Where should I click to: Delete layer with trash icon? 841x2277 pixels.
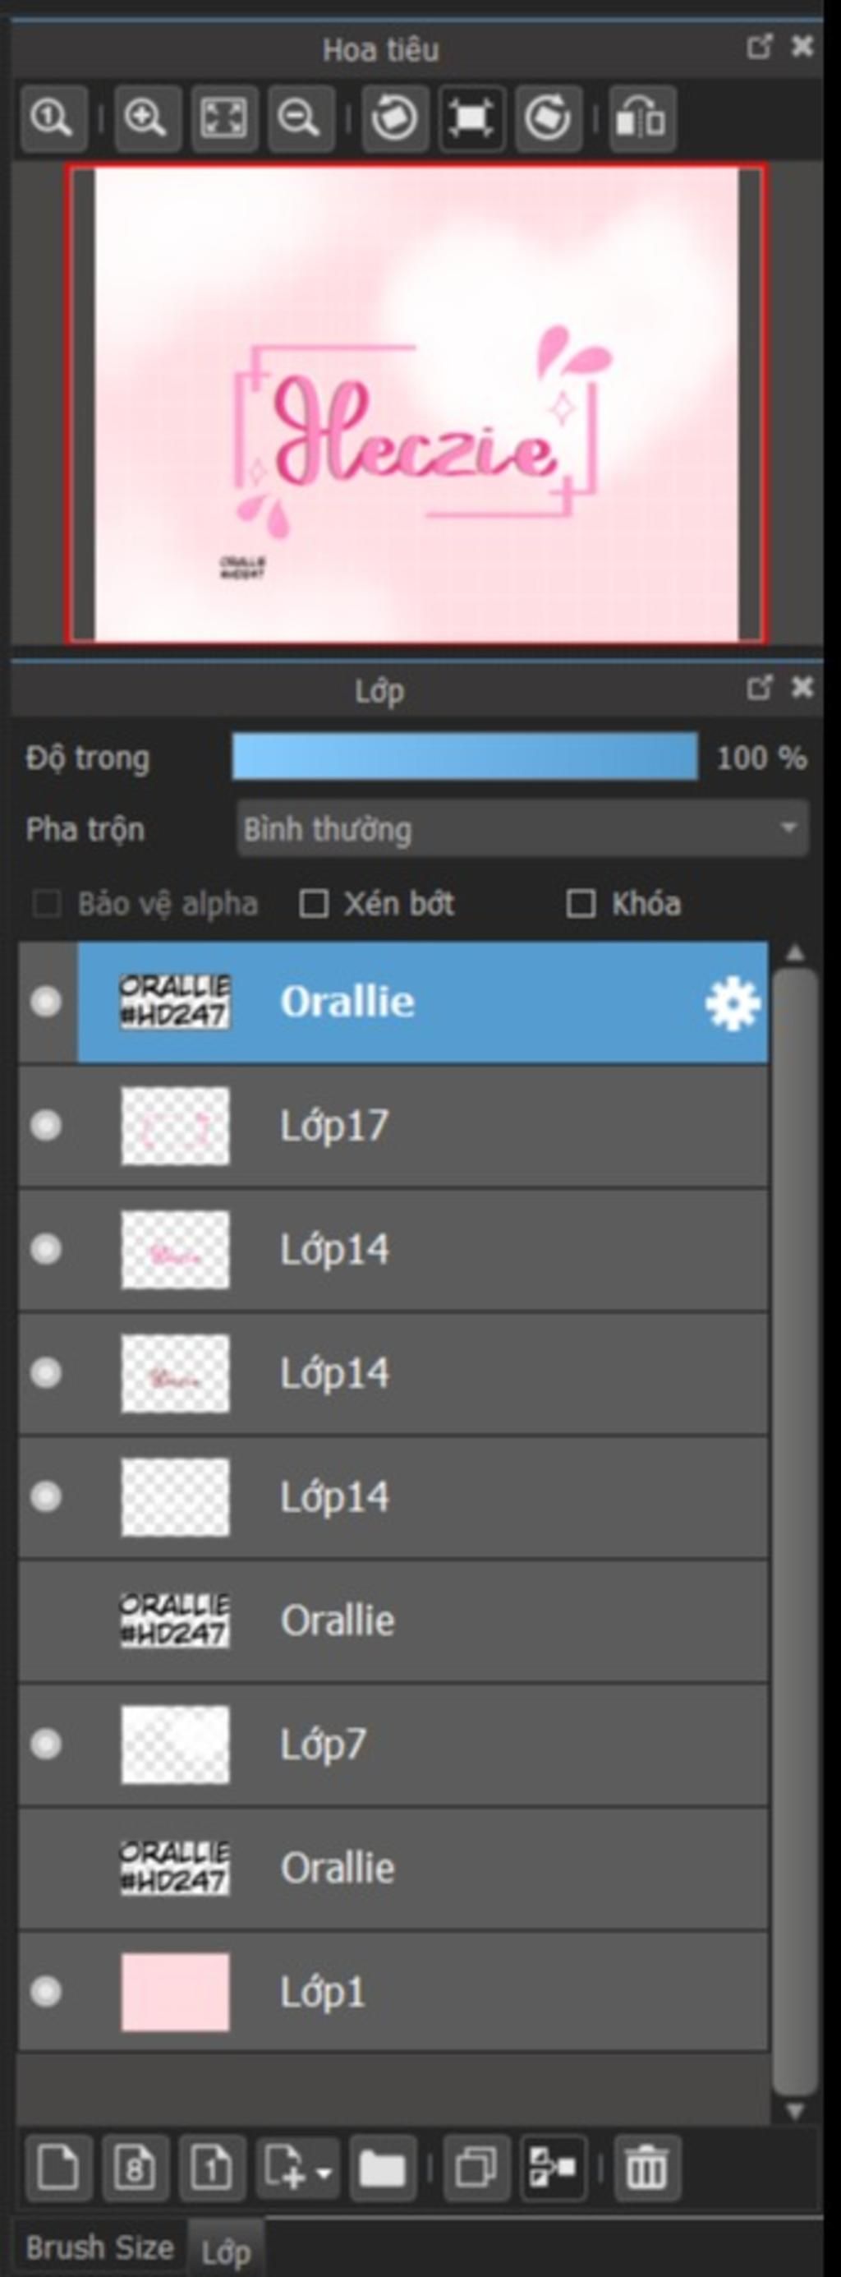coord(646,2168)
